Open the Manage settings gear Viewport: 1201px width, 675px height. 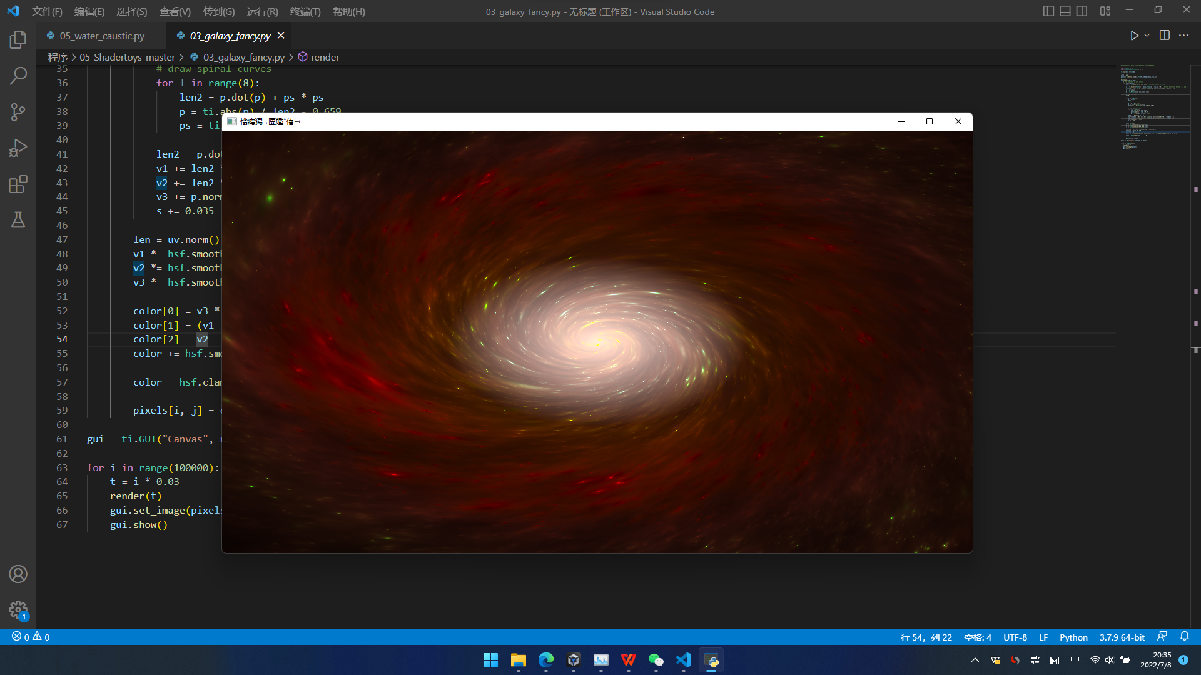coord(18,610)
